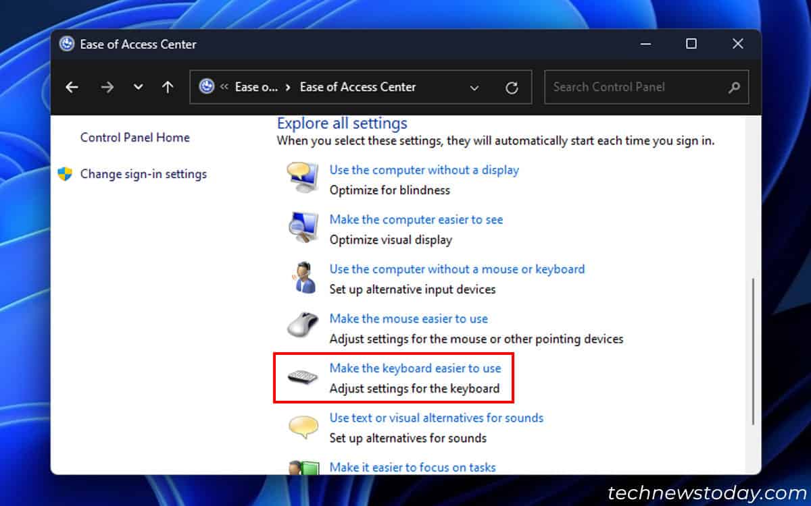This screenshot has height=506, width=811.
Task: Maximize the Ease of Access Center window
Action: pos(691,44)
